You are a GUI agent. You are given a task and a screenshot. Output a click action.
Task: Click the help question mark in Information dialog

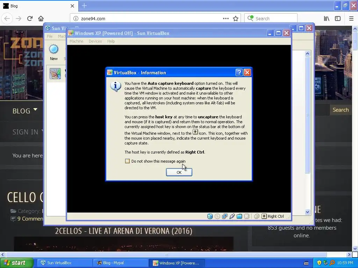pyautogui.click(x=239, y=73)
